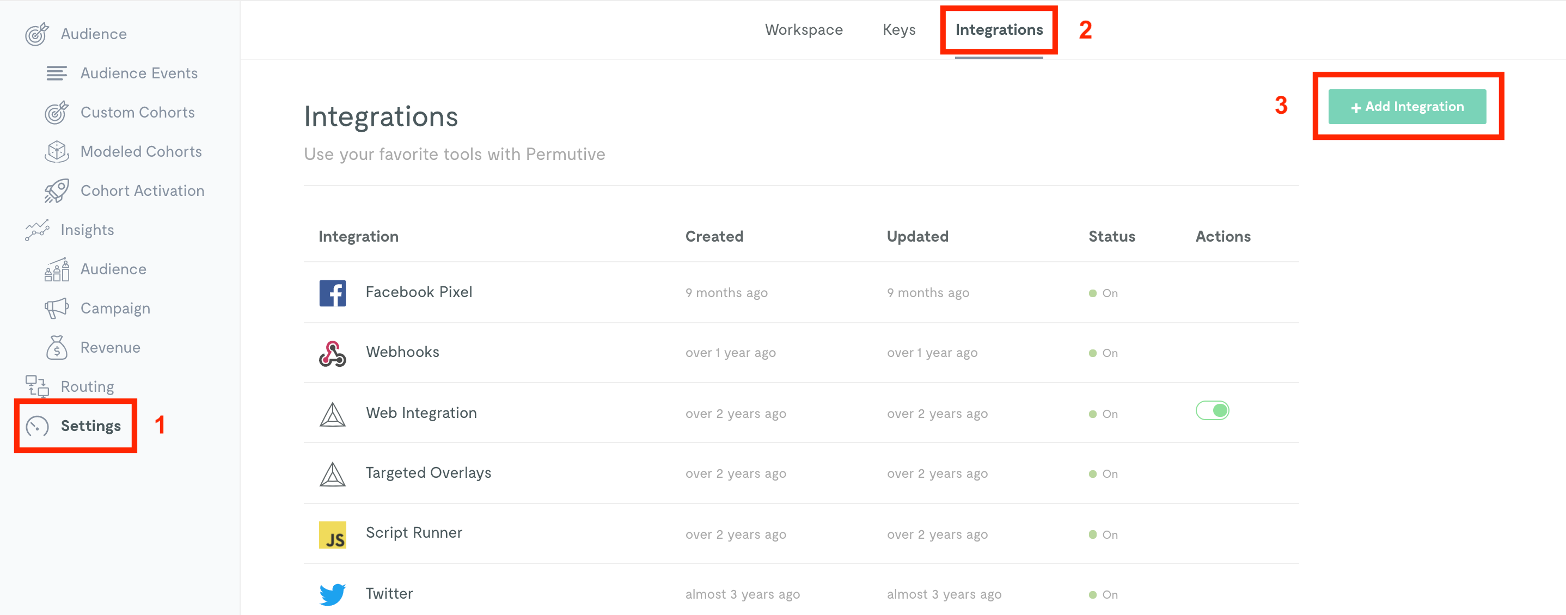This screenshot has width=1566, height=615.
Task: Open the Webhooks integration
Action: point(402,353)
